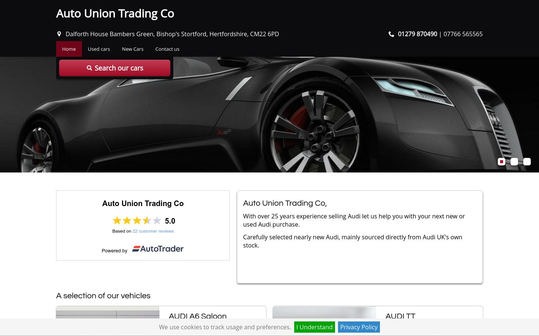Image resolution: width=539 pixels, height=336 pixels.
Task: Accept cookies with I Understand button
Action: pyautogui.click(x=314, y=327)
